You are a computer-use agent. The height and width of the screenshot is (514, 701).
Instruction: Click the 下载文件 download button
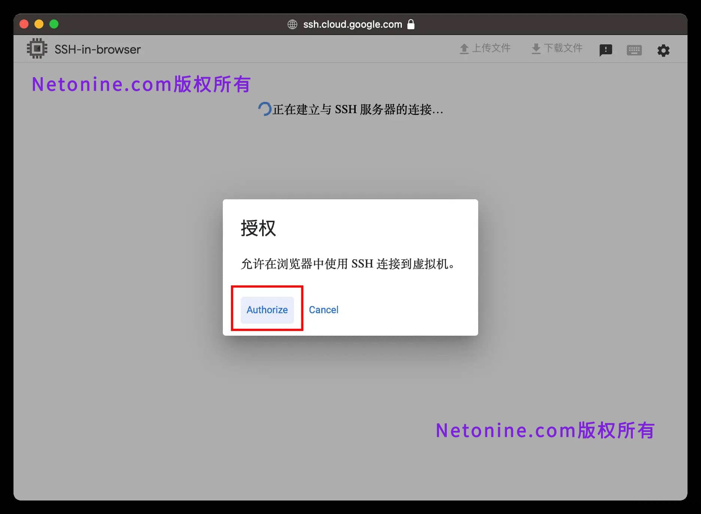(557, 48)
